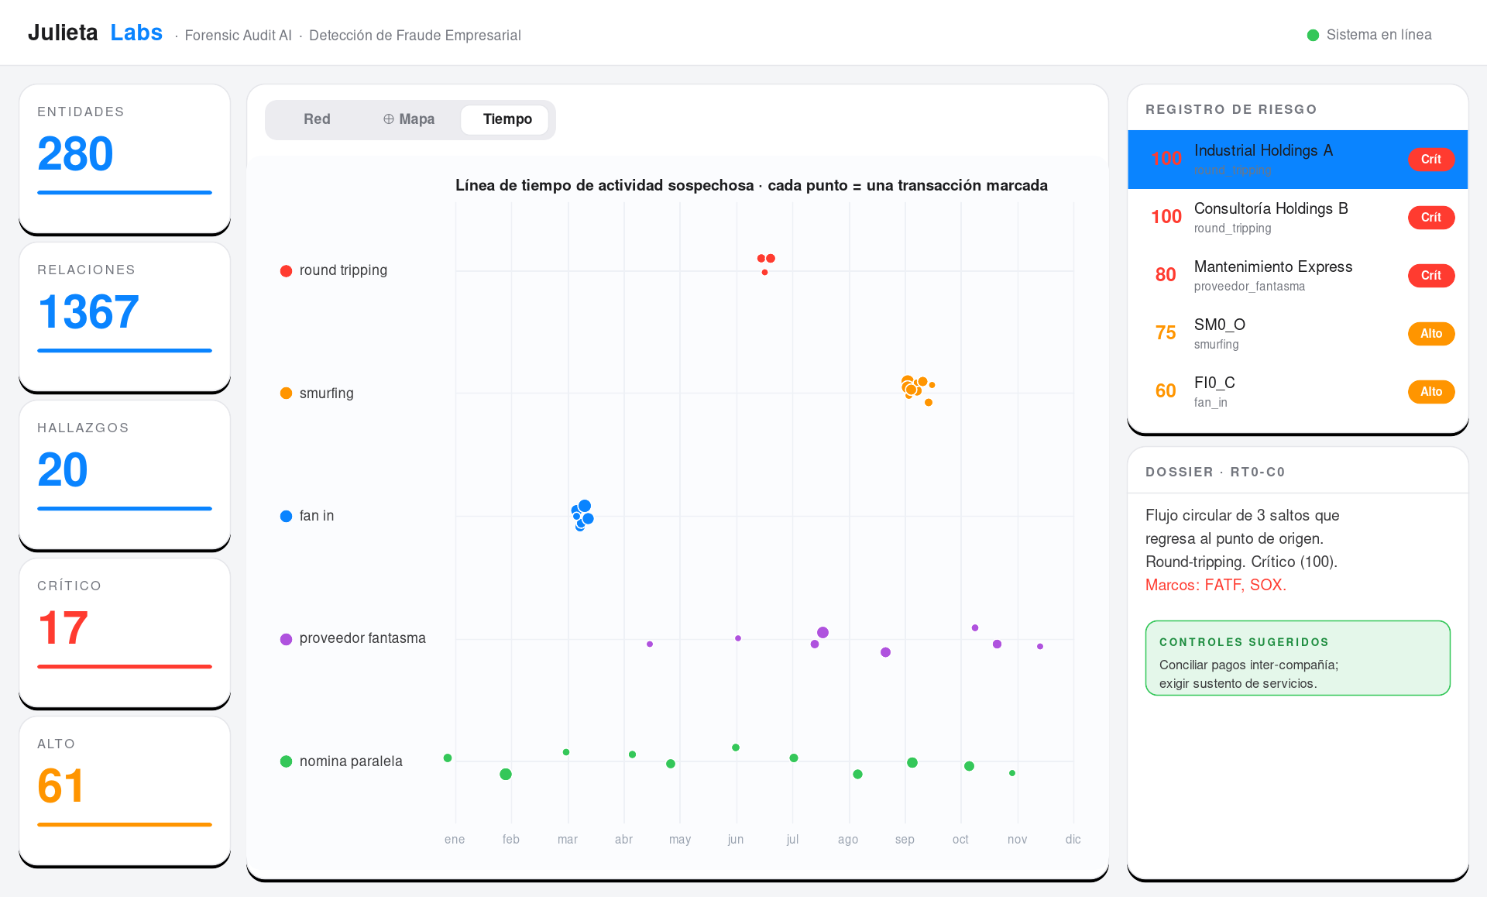The image size is (1487, 897).
Task: Open the Mapa tab
Action: (409, 119)
